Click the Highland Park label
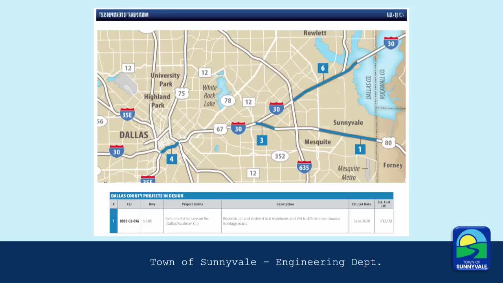 pos(157,101)
